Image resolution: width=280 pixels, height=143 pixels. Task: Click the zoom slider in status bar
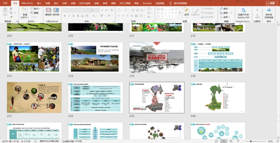coord(254,141)
